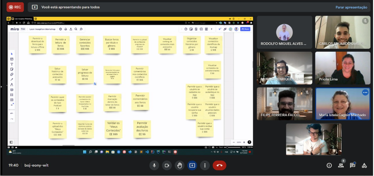Open the Miro upload tool

pyautogui.click(x=12, y=100)
